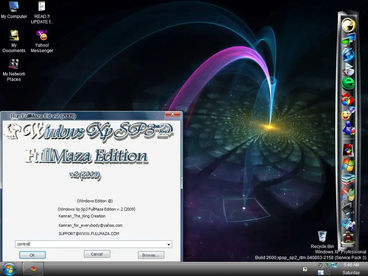
Task: Launch the blue globe browser dock icon
Action: [348, 54]
